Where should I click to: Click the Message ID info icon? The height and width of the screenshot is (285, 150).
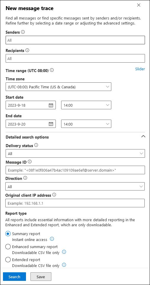pyautogui.click(x=30, y=162)
